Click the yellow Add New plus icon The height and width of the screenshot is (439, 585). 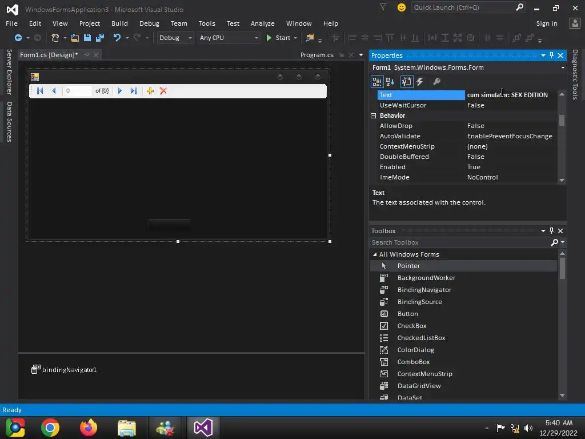(x=150, y=91)
